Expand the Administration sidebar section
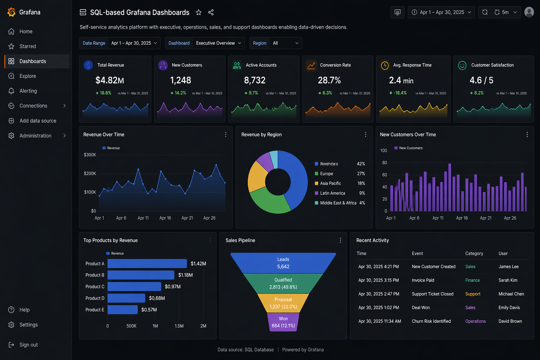540x360 pixels. (x=35, y=135)
